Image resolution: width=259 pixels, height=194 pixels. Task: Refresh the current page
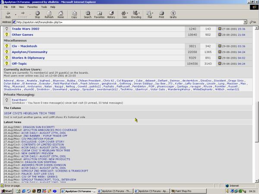[x=49, y=15]
